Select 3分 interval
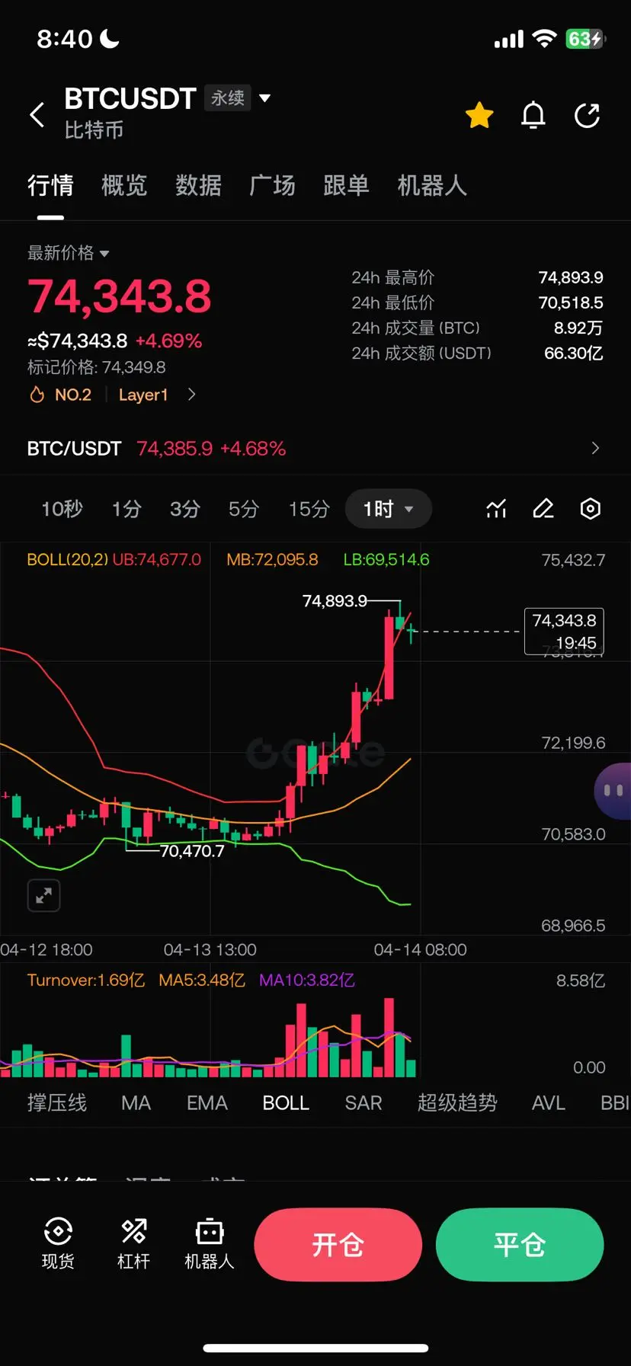 (185, 509)
